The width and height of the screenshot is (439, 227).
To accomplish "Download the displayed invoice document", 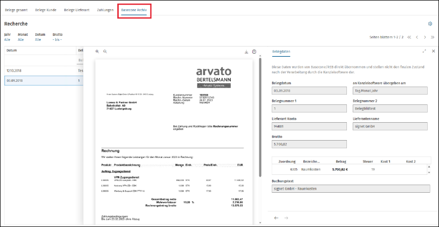I will click(x=247, y=52).
